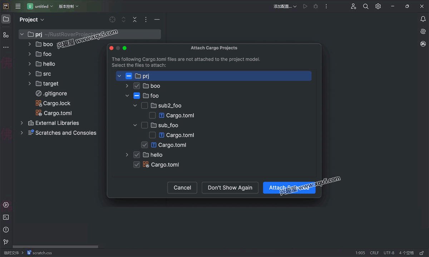Click the .gitignore file icon
This screenshot has width=429, height=257.
tap(39, 93)
